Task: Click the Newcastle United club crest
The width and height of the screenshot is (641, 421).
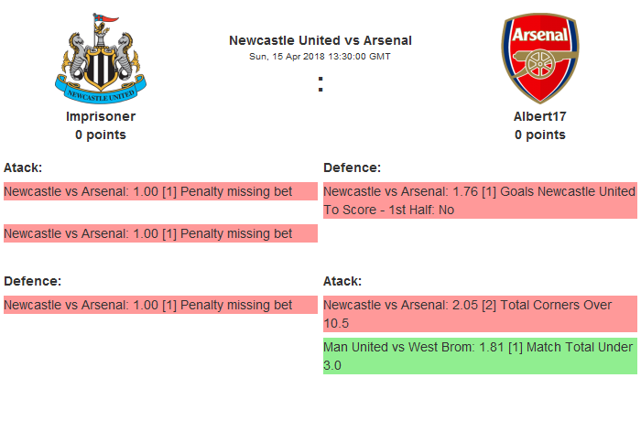Action: (x=100, y=58)
